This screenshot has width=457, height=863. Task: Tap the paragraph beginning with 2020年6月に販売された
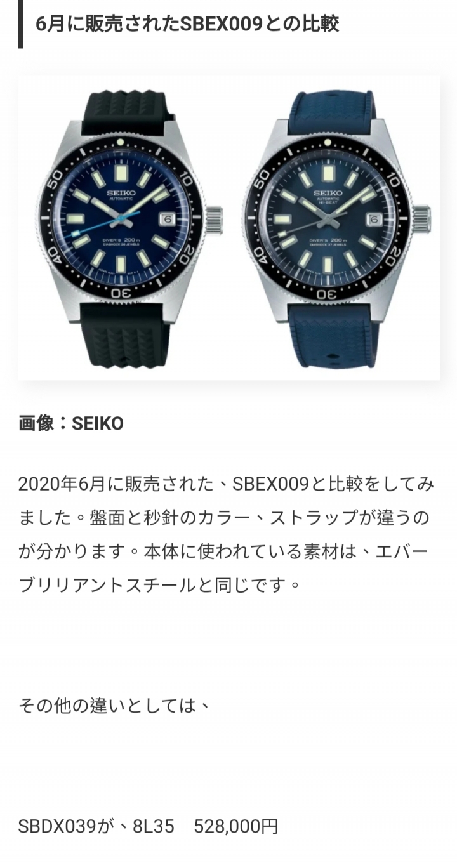(x=226, y=534)
